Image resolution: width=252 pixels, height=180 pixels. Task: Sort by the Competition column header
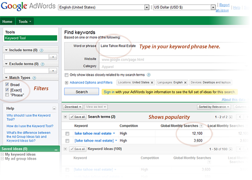tap(129, 126)
